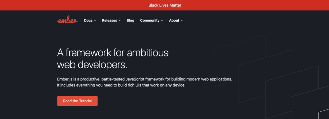The image size is (329, 119).
Task: Follow the Black Lives Matter link
Action: (165, 5)
